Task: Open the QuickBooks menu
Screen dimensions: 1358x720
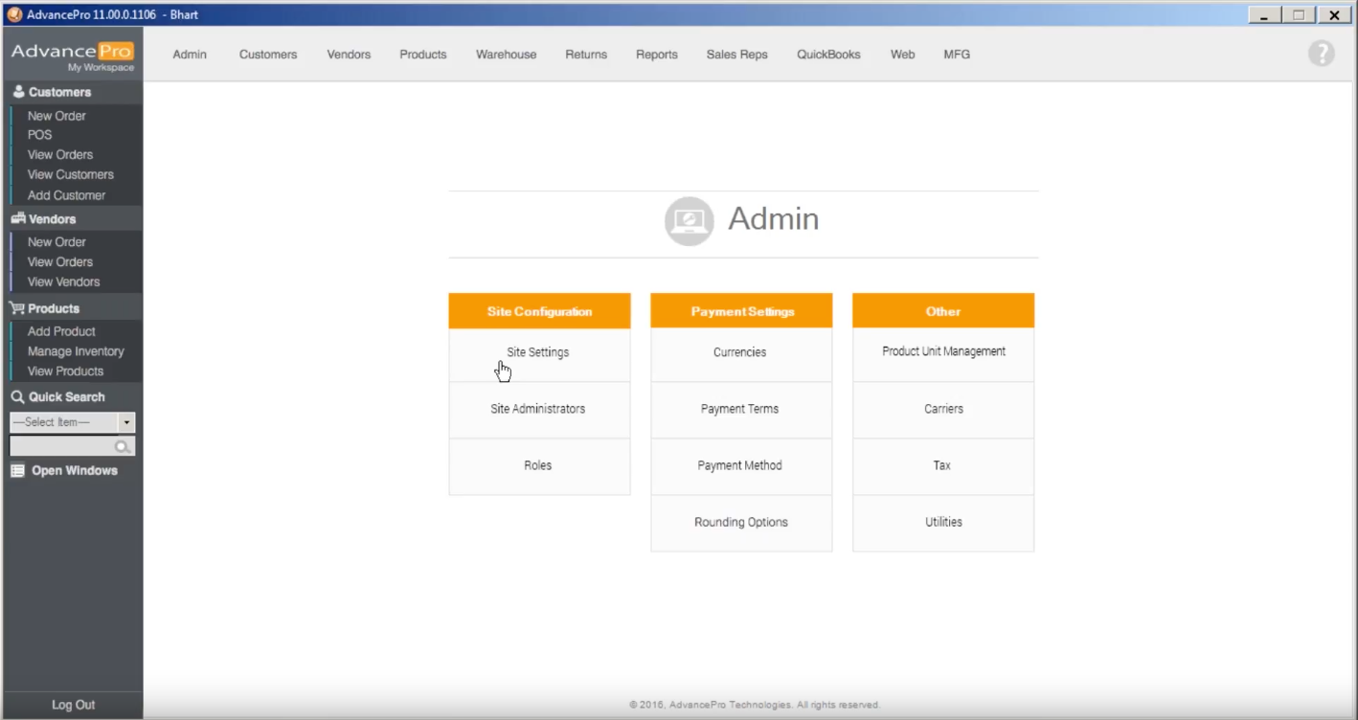Action: 828,55
